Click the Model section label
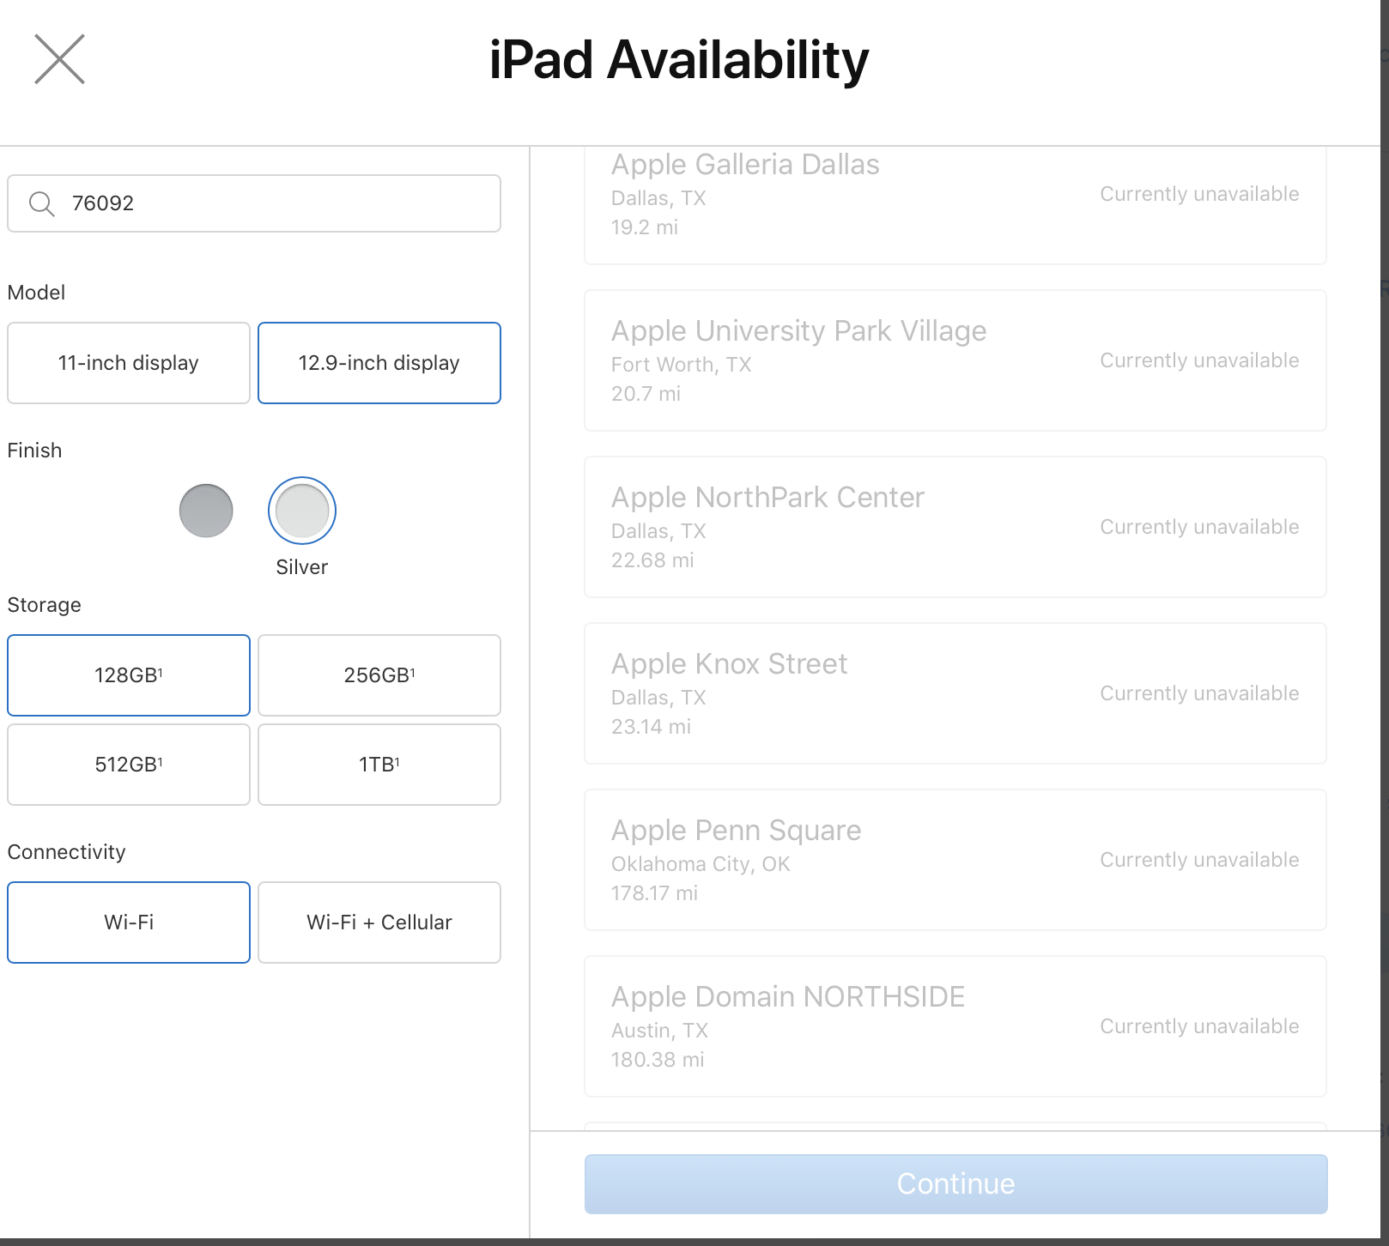Viewport: 1389px width, 1246px height. coord(36,293)
